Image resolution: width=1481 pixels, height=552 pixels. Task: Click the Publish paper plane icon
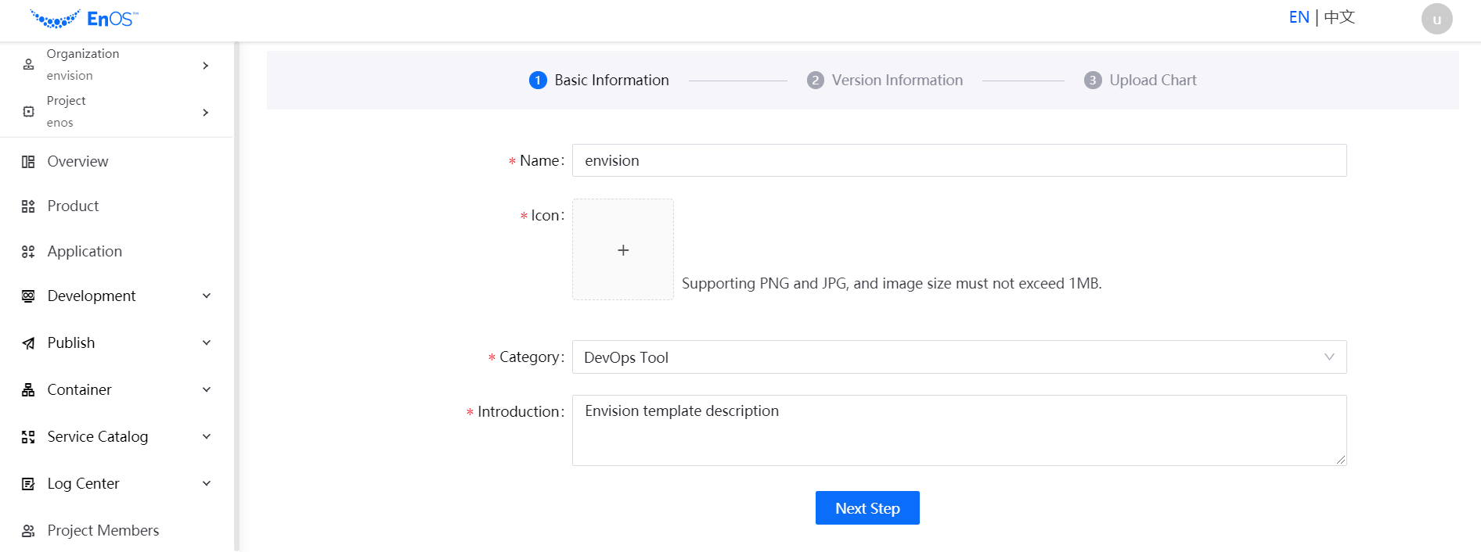click(x=28, y=343)
